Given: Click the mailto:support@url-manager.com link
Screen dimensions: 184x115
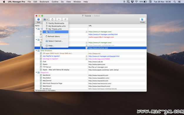Looking at the screenshot, I should [101, 37].
